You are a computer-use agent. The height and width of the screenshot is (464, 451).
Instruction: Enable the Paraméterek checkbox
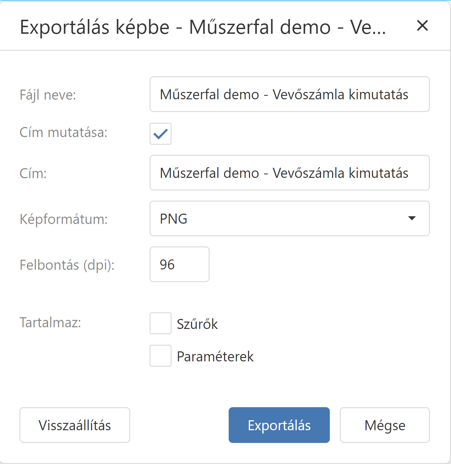161,356
